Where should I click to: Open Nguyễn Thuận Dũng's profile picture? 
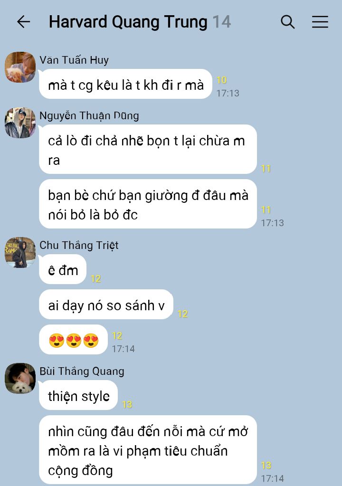point(20,123)
